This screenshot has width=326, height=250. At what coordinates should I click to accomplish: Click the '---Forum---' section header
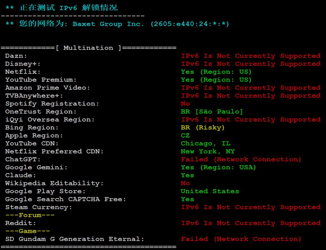[30, 215]
